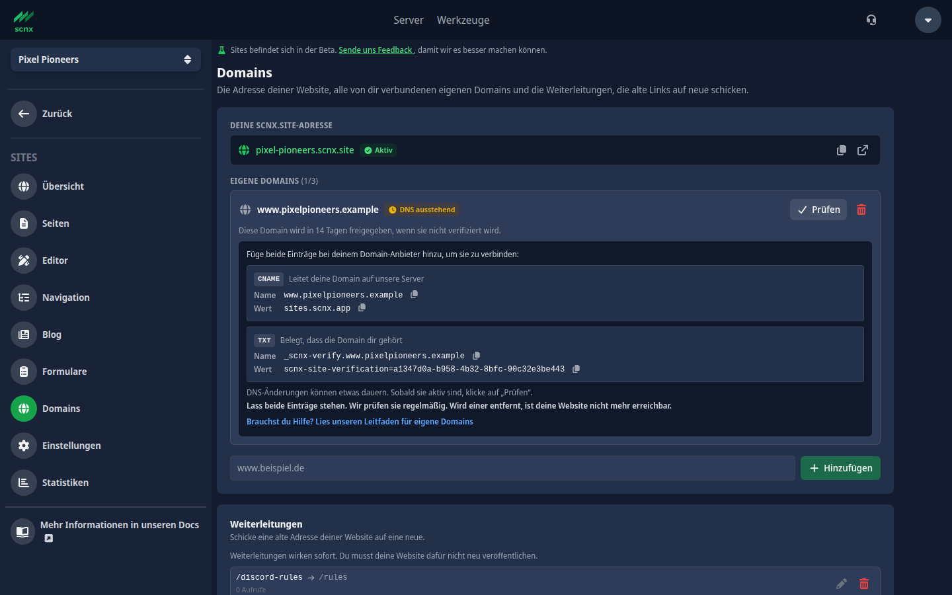The image size is (952, 595).
Task: Open the Server menu
Action: [x=409, y=20]
